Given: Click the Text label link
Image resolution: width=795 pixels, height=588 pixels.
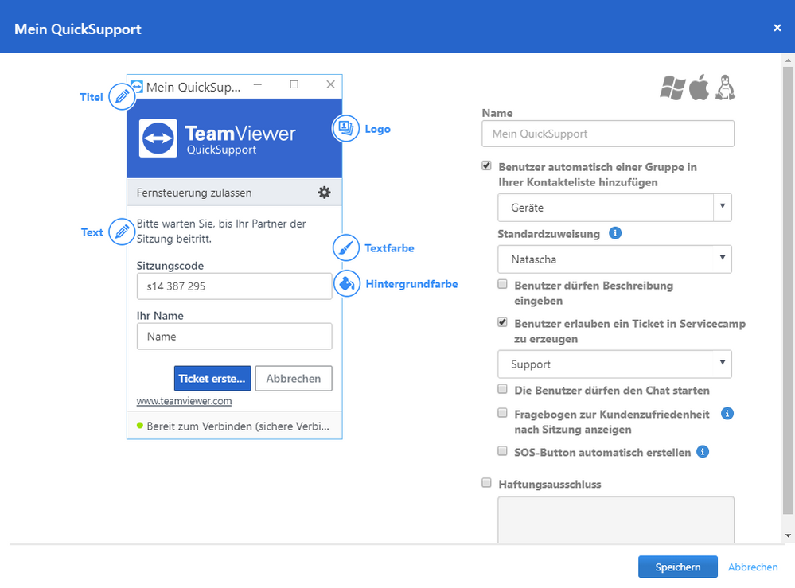Looking at the screenshot, I should pyautogui.click(x=92, y=232).
